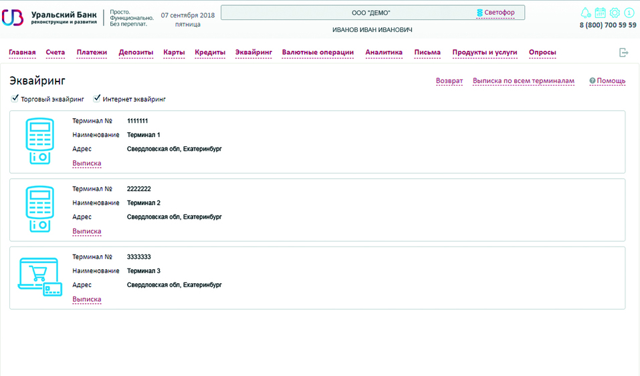Screen dimensions: 640x376
Task: Open the Платежи menu
Action: click(92, 52)
